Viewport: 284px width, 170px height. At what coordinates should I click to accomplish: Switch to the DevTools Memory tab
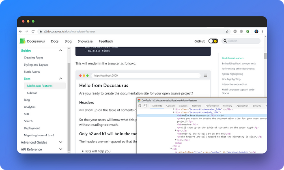[x=228, y=106]
